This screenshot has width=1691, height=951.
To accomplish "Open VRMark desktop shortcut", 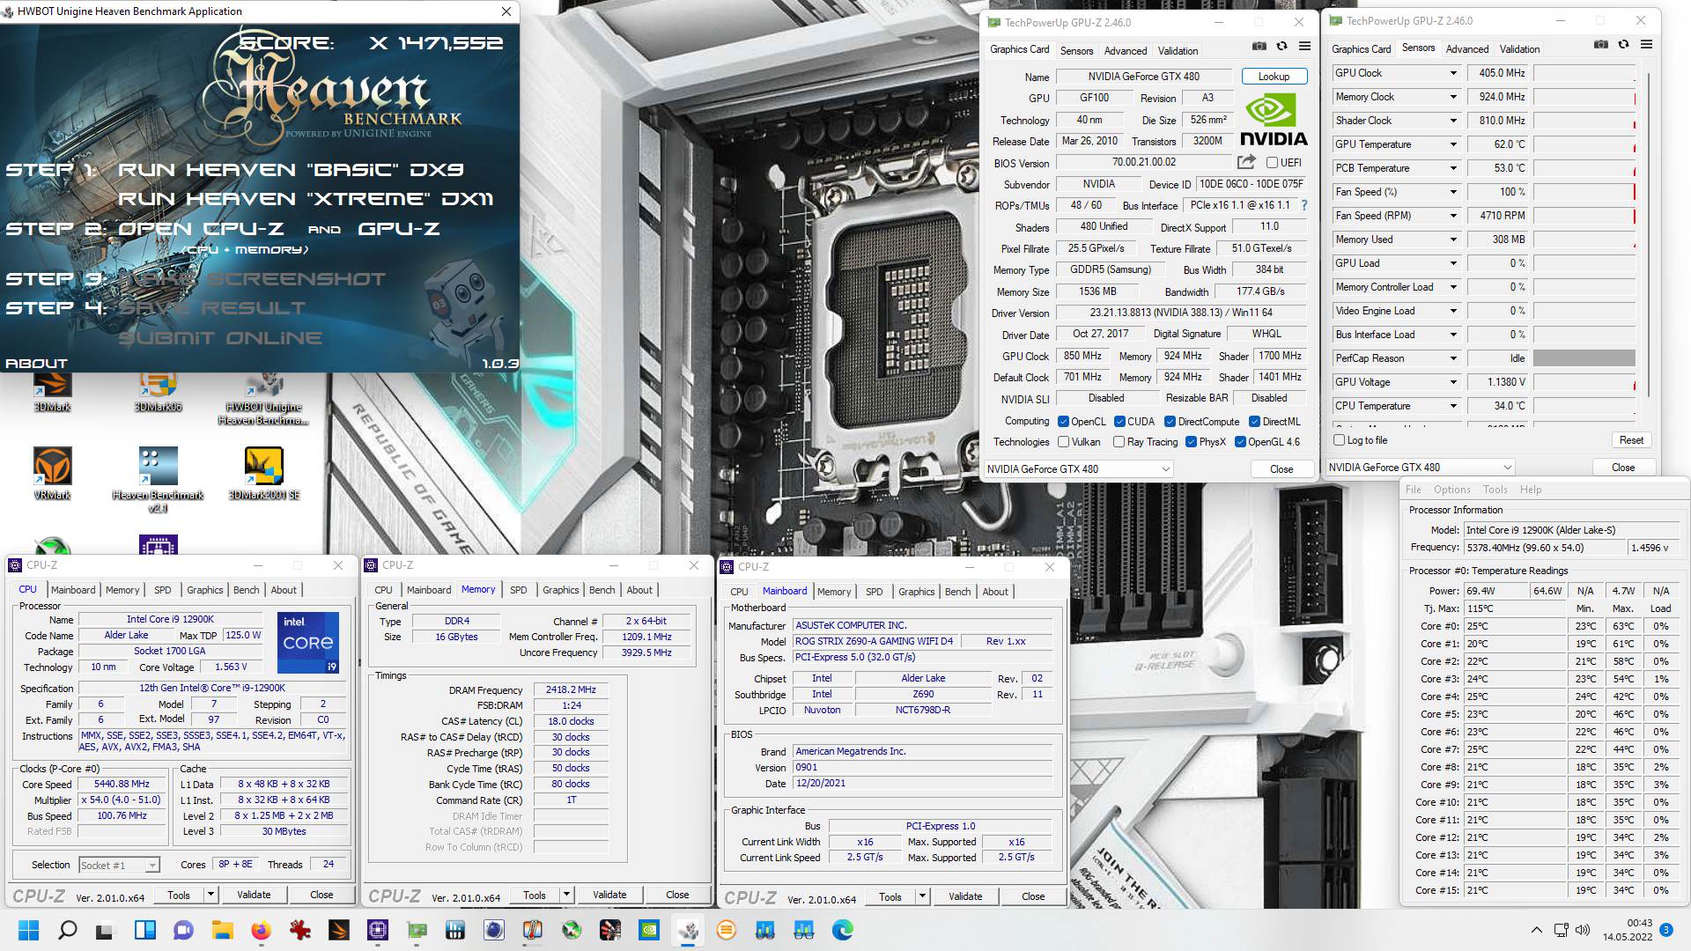I will pos(52,473).
